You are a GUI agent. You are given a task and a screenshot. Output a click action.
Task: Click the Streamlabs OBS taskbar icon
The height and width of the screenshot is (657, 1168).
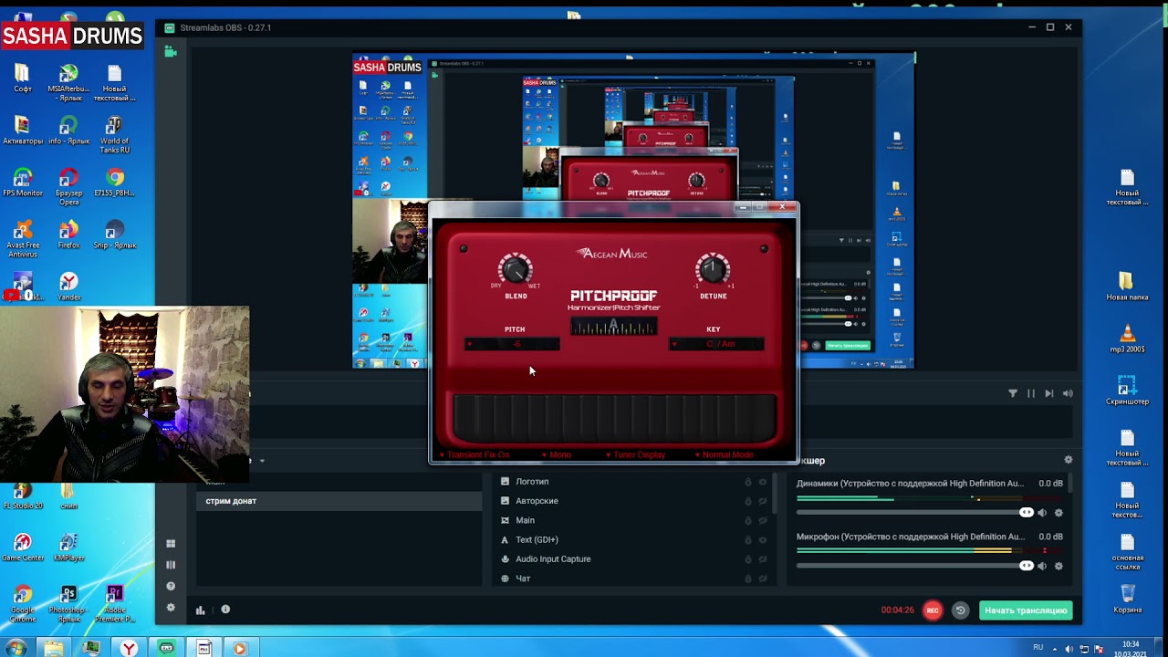[167, 648]
